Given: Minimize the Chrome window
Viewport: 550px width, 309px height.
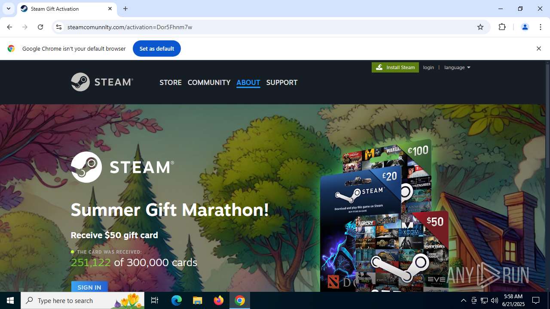Looking at the screenshot, I should pos(501,9).
